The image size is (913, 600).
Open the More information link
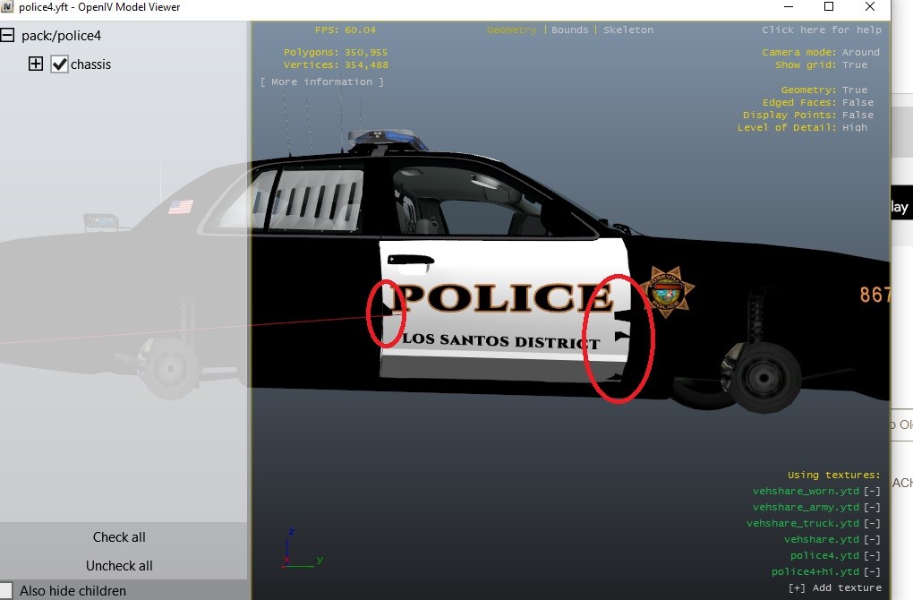(322, 81)
